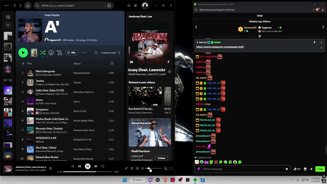Show hidden system tray icons
327x184 pixels.
click(292, 180)
